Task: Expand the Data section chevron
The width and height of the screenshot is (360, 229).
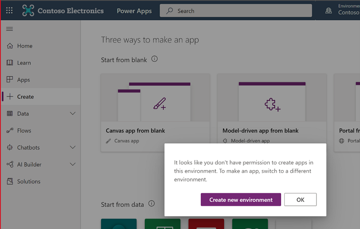Action: pos(72,113)
